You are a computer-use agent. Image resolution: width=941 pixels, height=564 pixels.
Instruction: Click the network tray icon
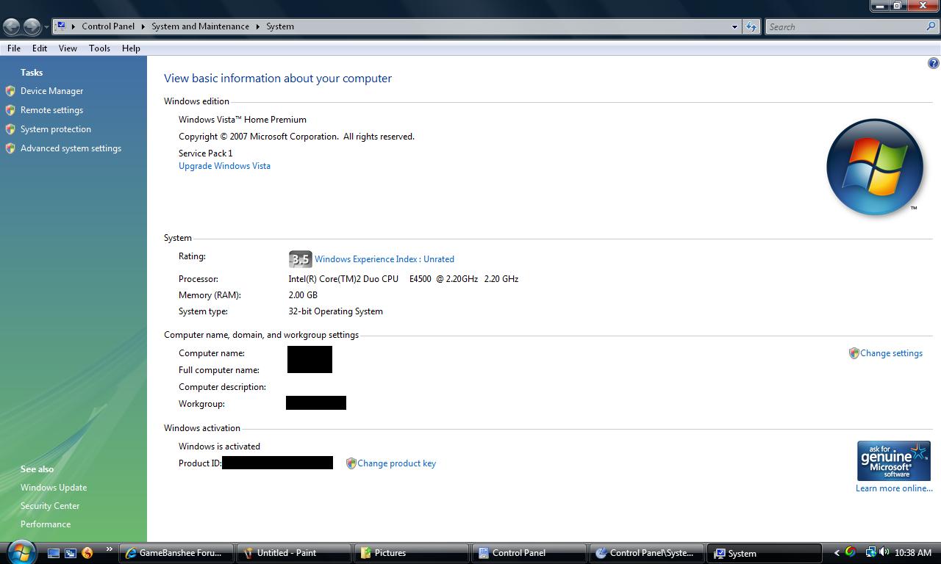870,552
